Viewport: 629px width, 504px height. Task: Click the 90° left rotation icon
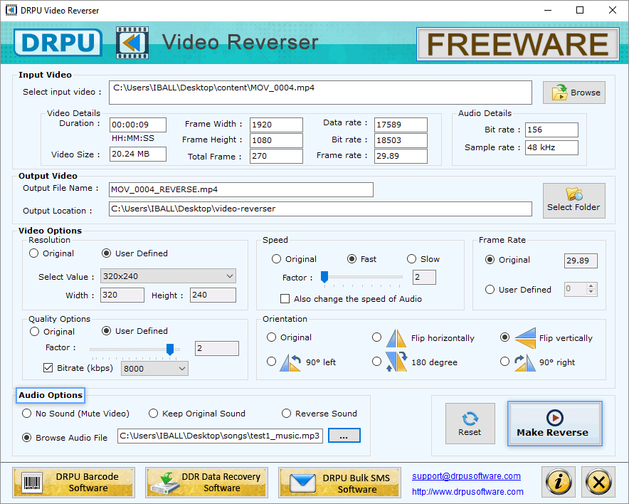point(290,362)
